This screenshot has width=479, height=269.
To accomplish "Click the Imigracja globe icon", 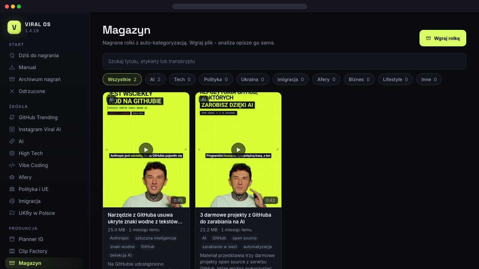I will pos(12,201).
